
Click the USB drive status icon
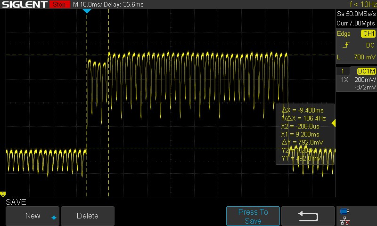[x=344, y=211]
